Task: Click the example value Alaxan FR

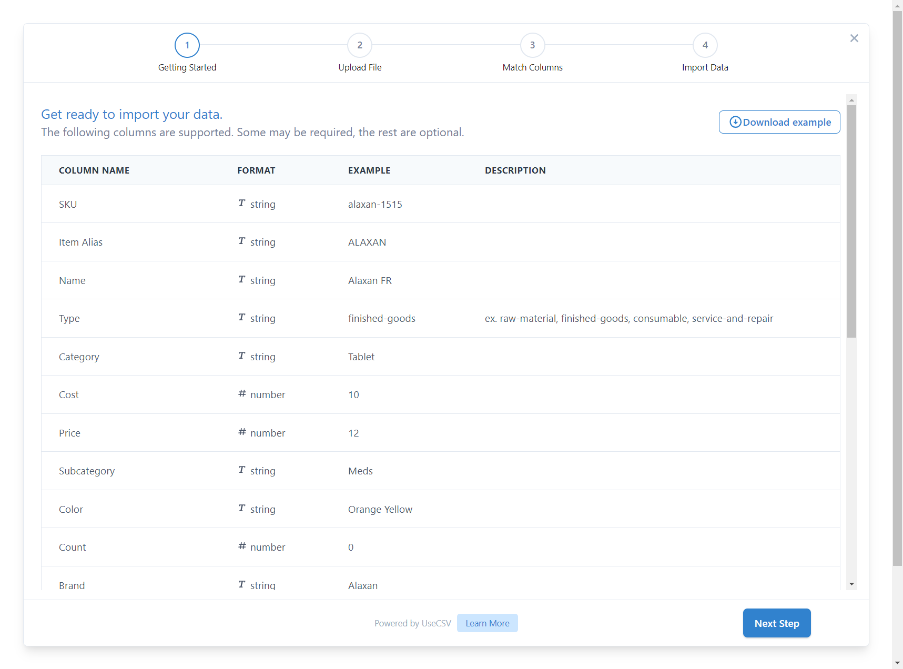Action: 370,280
